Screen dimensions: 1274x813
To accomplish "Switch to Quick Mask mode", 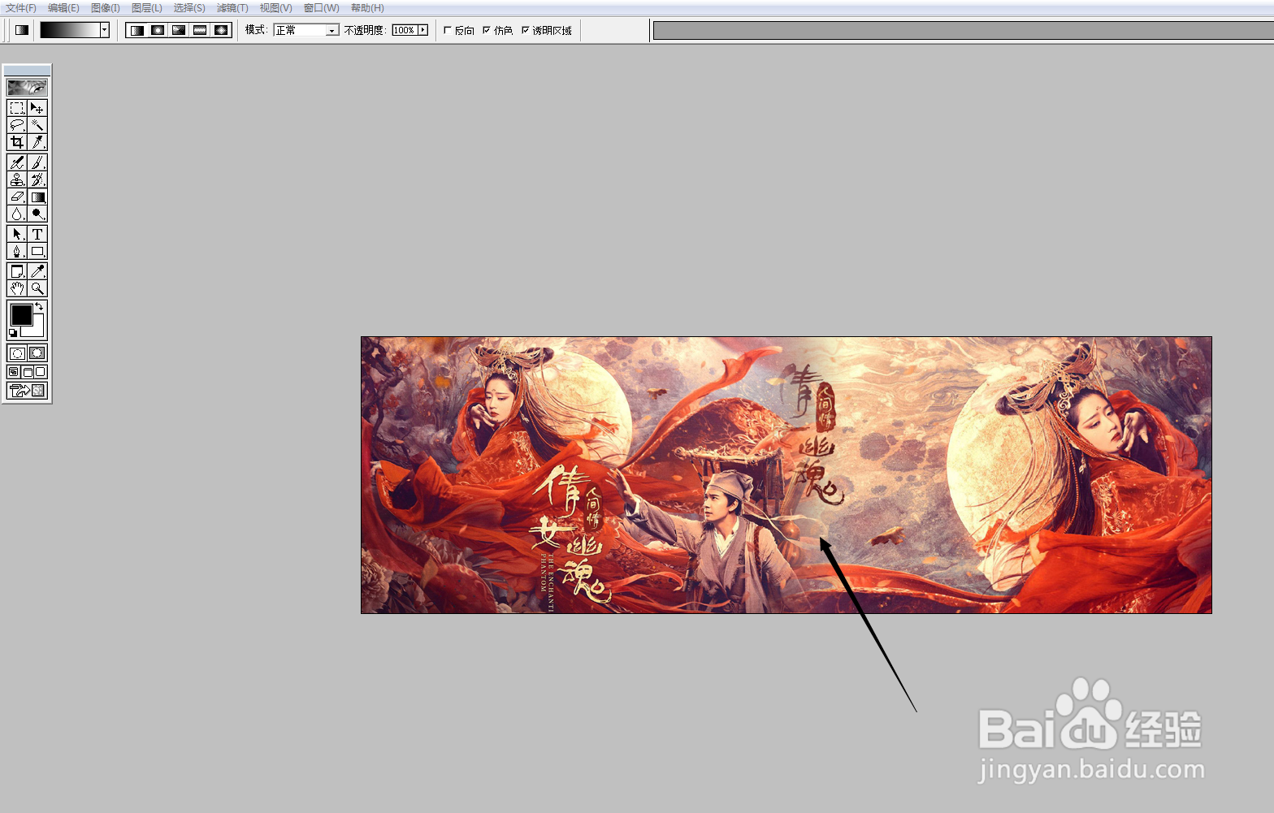I will (37, 353).
